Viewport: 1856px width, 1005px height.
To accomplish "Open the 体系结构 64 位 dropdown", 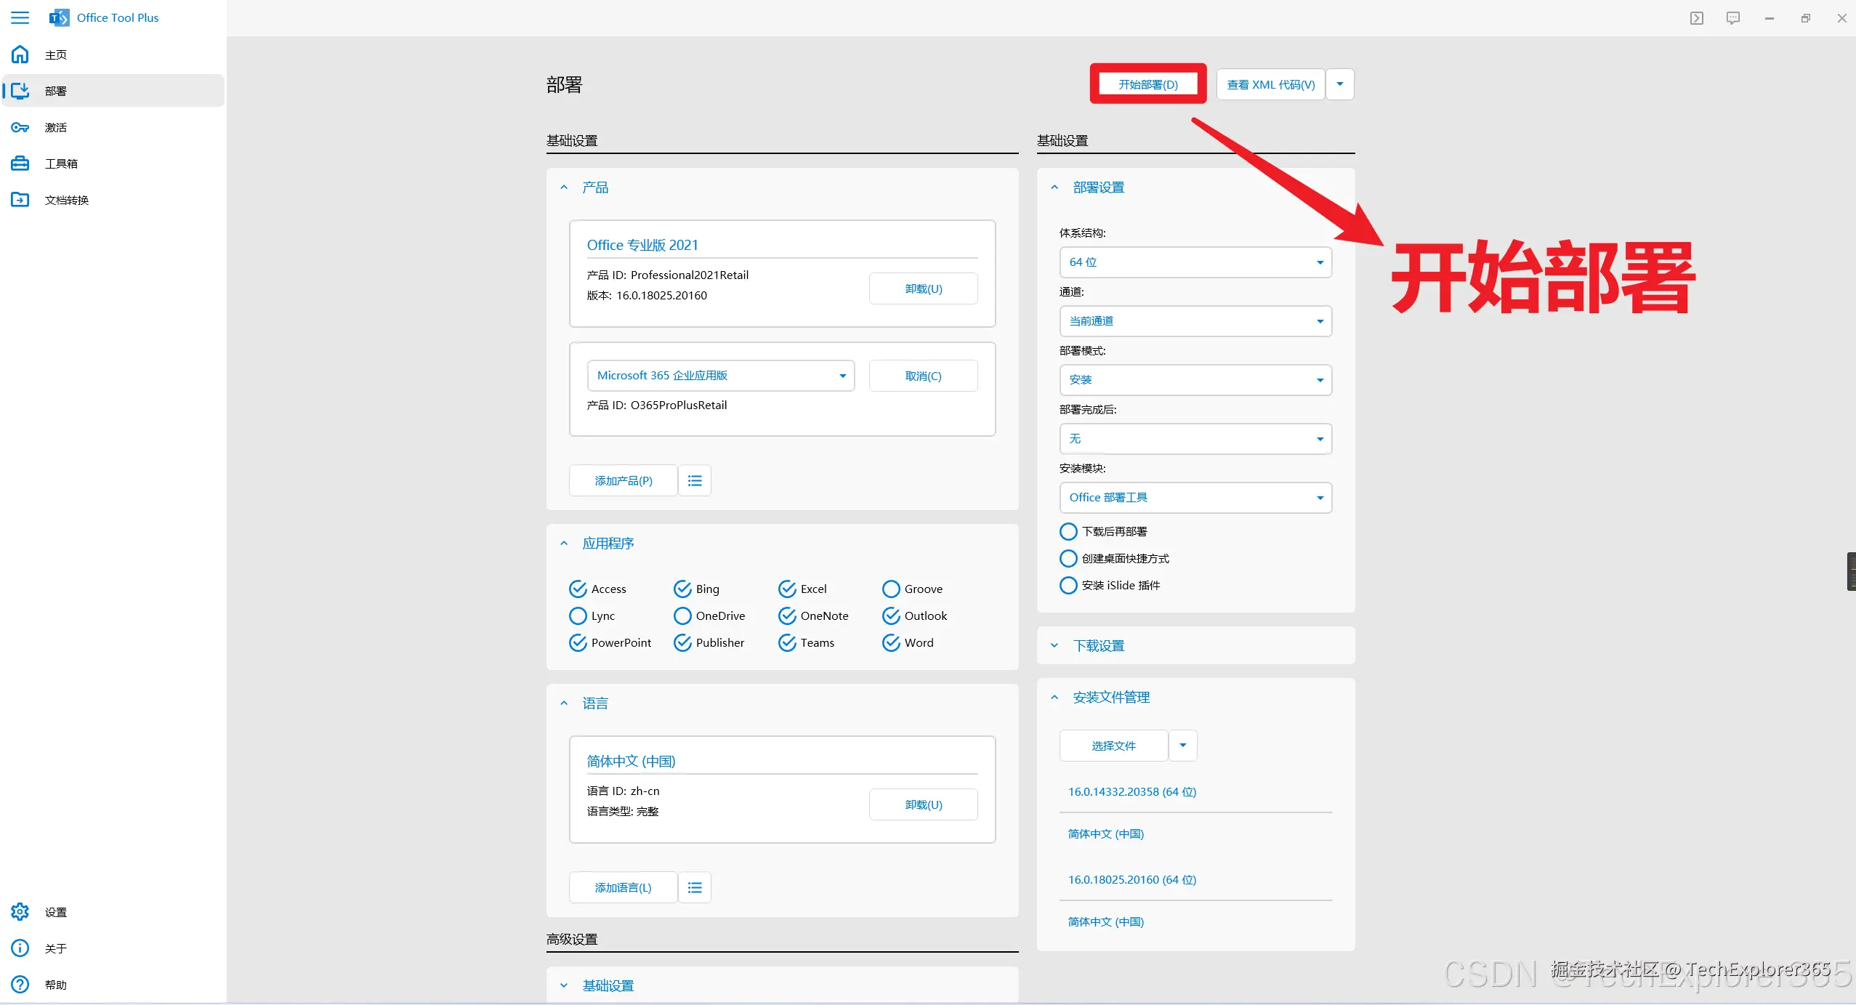I will pos(1195,262).
